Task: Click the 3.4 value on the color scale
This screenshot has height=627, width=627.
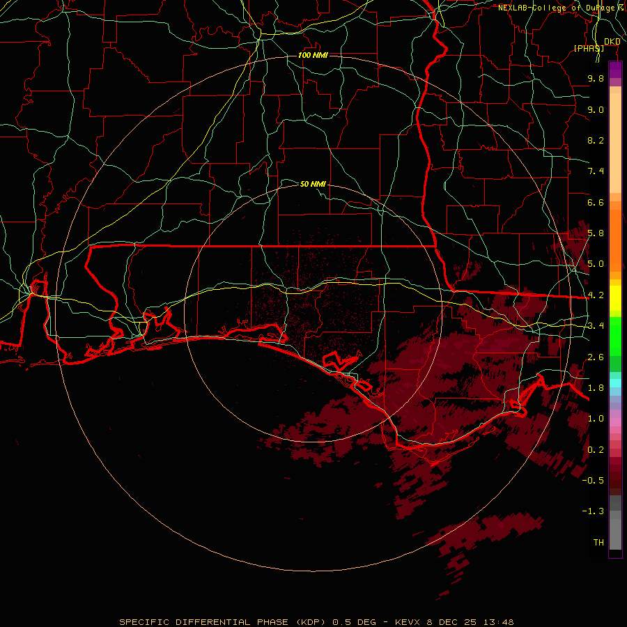Action: tap(596, 326)
